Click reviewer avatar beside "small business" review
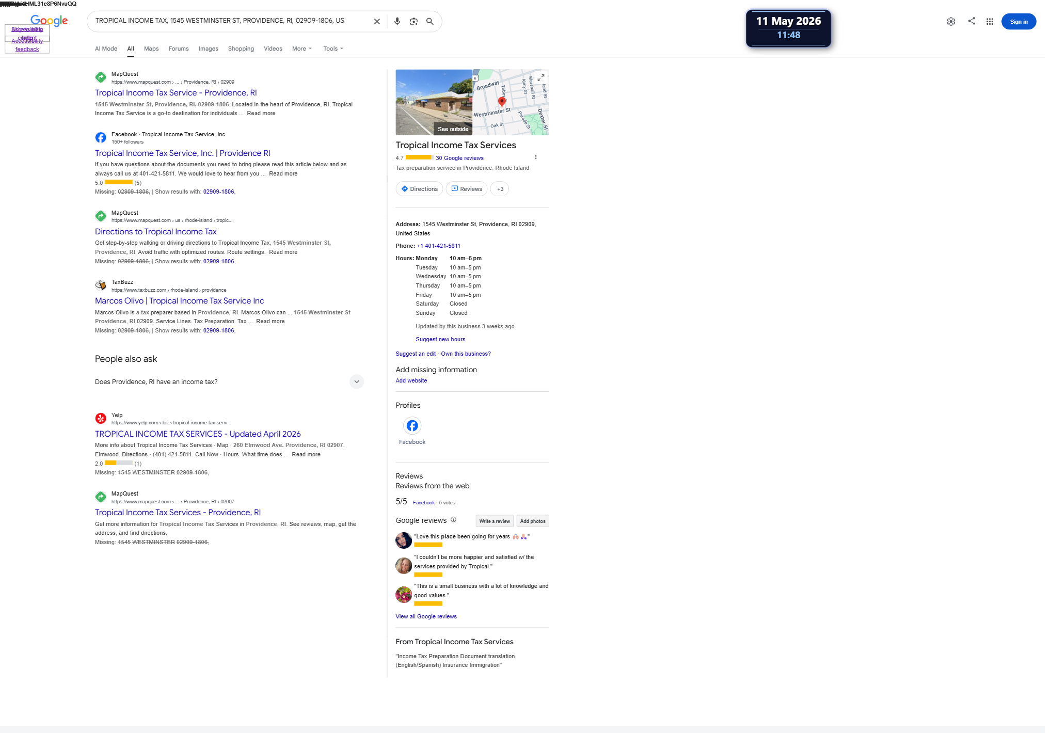The width and height of the screenshot is (1051, 733). [x=404, y=595]
